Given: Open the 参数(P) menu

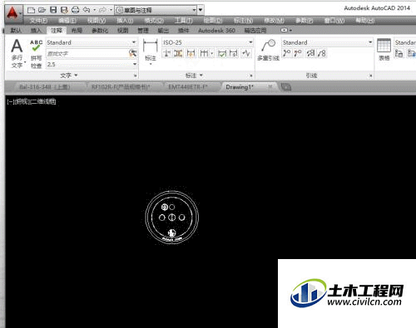Looking at the screenshot, I should point(305,21).
